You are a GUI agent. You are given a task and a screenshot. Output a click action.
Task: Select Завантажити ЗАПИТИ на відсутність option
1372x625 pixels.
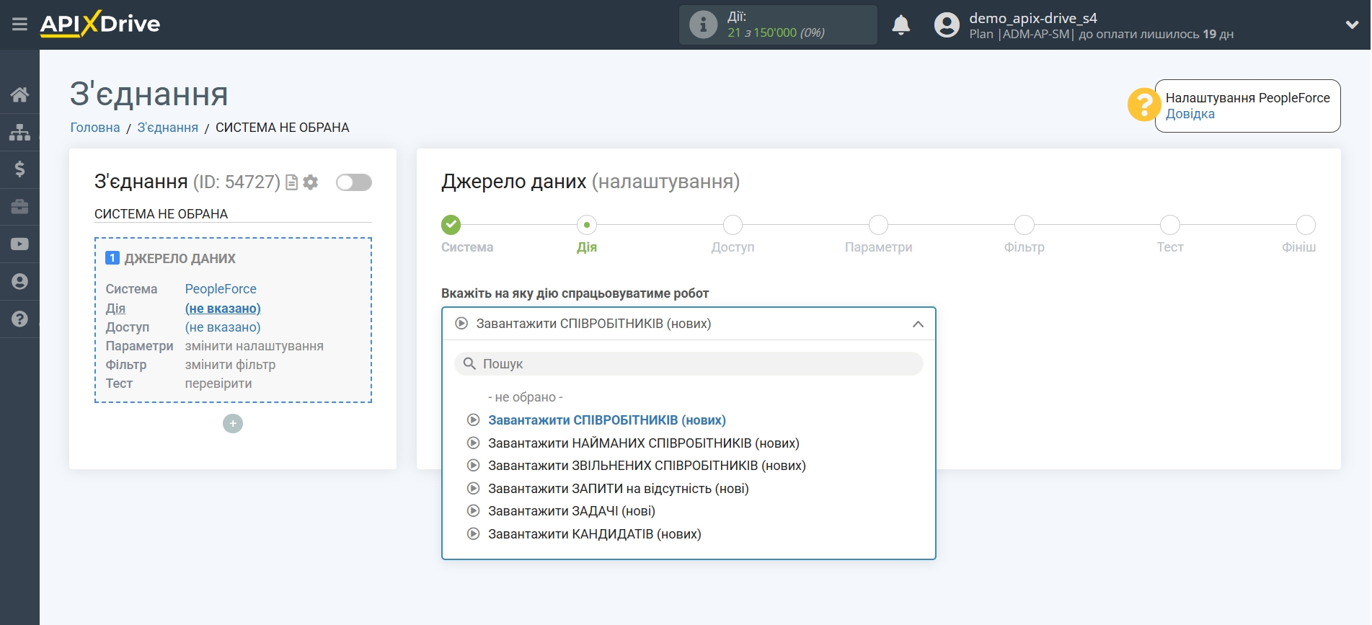click(x=619, y=489)
